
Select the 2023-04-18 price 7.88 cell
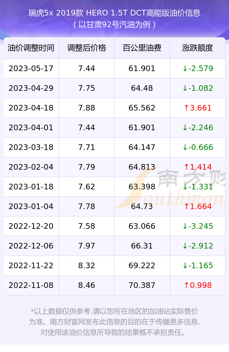[87, 108]
